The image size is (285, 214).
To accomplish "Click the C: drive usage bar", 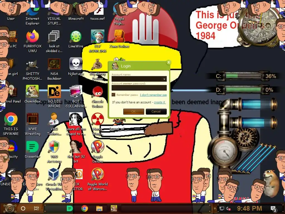I will [x=243, y=76].
